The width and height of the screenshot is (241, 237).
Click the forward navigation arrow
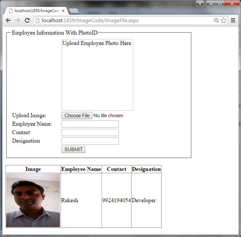point(18,20)
